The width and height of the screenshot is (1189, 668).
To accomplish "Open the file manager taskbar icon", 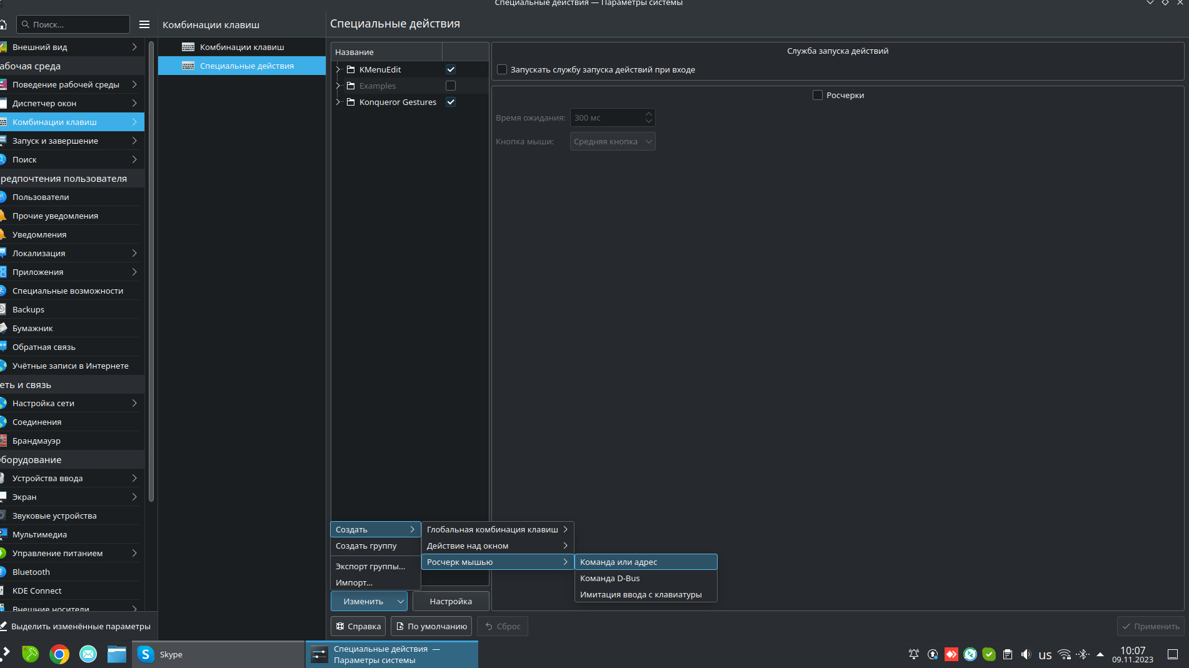I will point(117,654).
